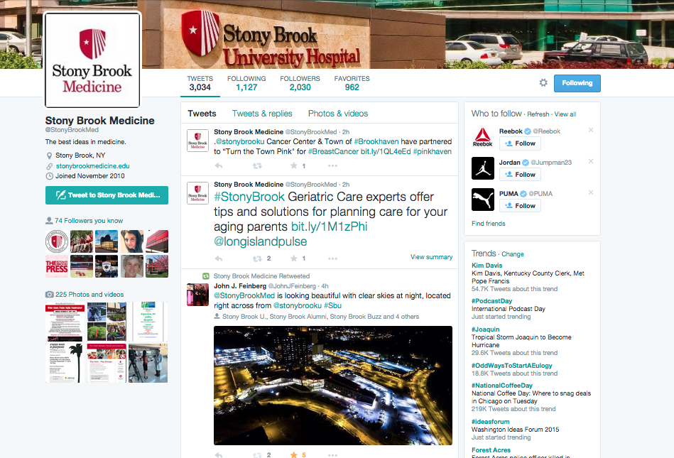Reply to the Cancer Center Pinkhaven tweet
This screenshot has height=458, width=674.
click(218, 165)
